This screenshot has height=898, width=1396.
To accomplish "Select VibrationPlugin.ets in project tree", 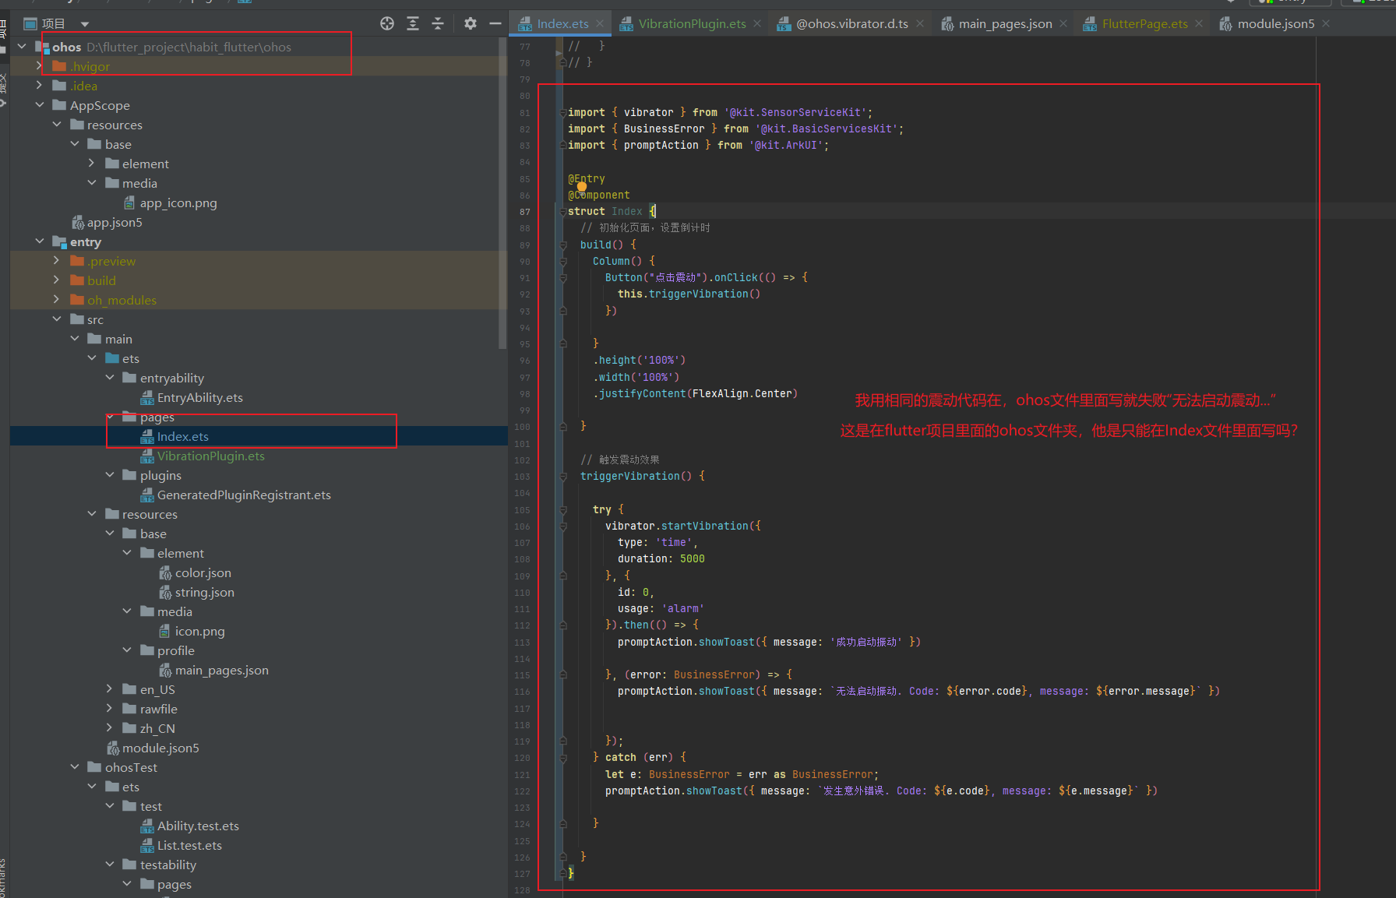I will 210,456.
